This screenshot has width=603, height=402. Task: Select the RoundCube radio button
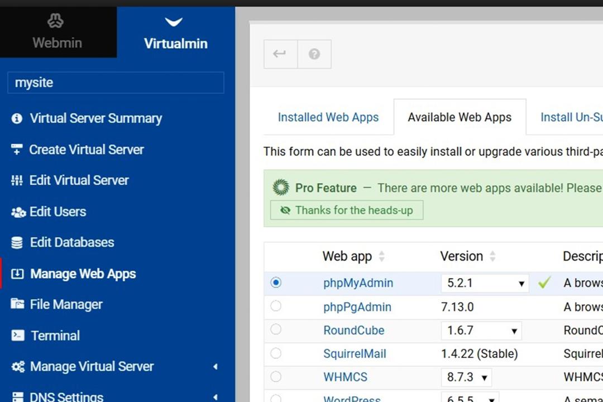coord(276,329)
